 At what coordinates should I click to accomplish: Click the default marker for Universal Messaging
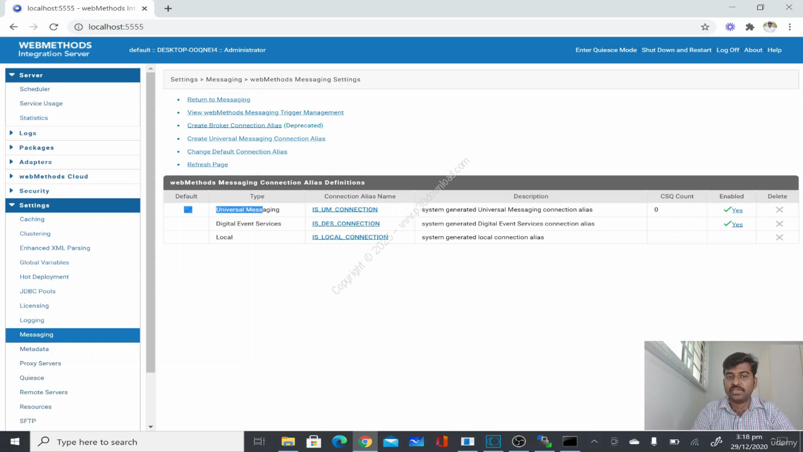(188, 210)
